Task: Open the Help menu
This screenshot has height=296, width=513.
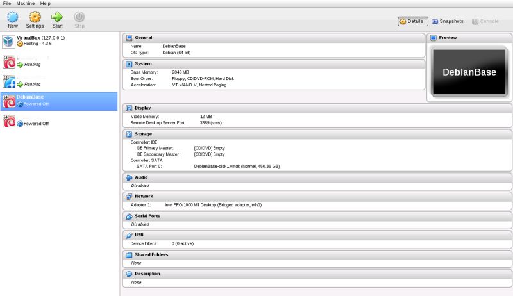Action: (x=45, y=3)
